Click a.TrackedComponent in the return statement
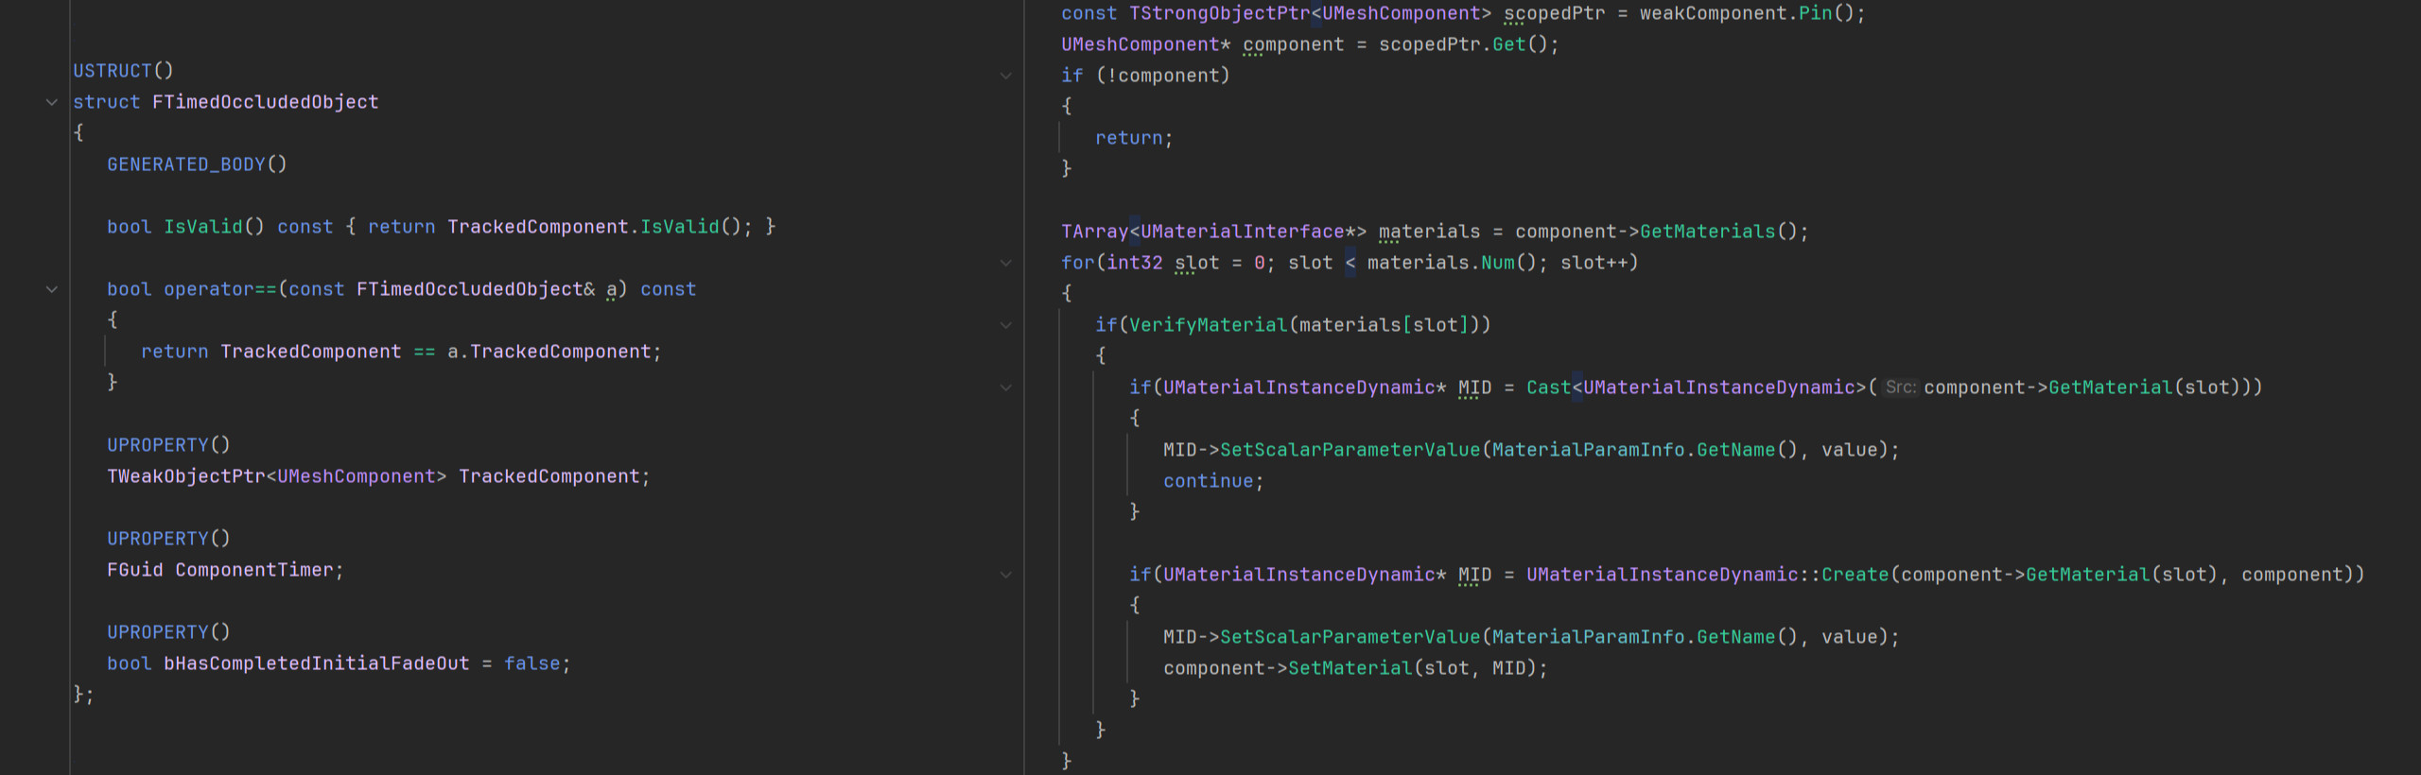Screen dimensions: 2421x775 point(549,352)
